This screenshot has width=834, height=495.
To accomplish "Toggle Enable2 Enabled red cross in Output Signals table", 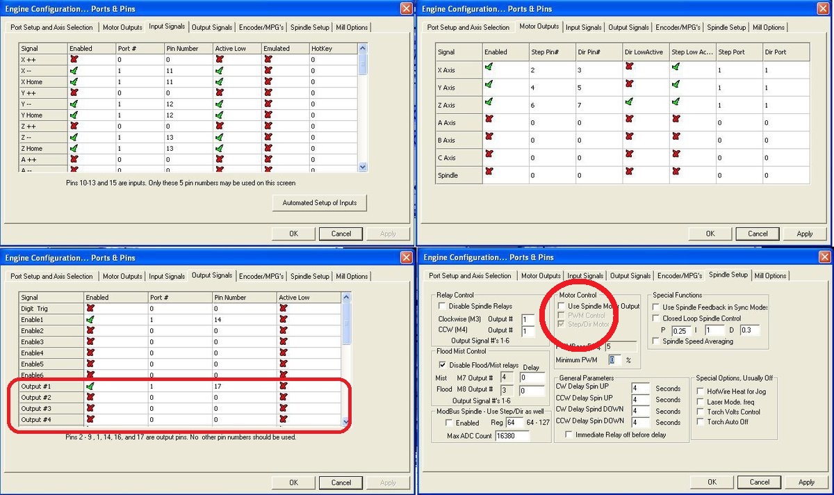I will pos(90,330).
